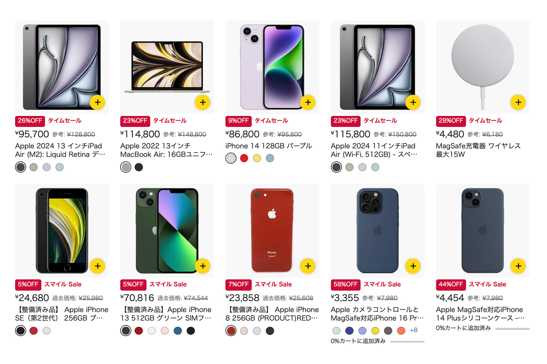547x364 pixels.
Task: Expand the +8 extra case colors
Action: (414, 331)
